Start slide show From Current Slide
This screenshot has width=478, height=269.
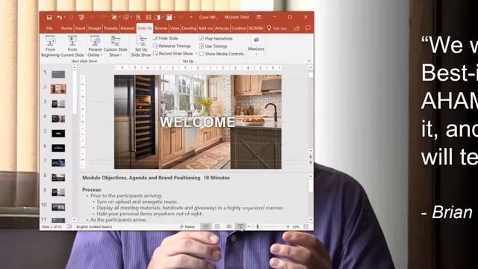[x=72, y=46]
